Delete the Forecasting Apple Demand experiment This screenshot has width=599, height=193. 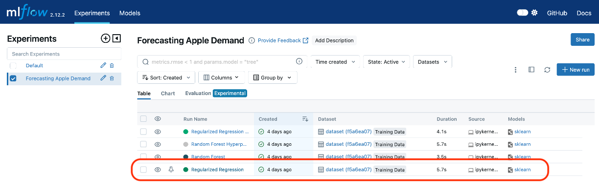112,78
